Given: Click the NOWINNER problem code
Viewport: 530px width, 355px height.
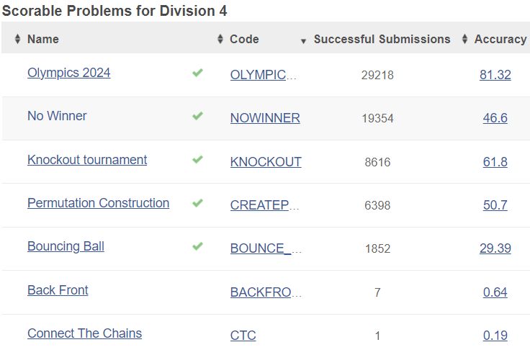Looking at the screenshot, I should point(265,118).
